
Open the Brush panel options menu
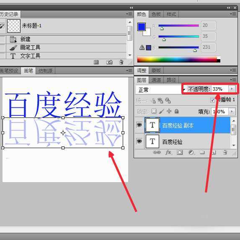click(129, 70)
